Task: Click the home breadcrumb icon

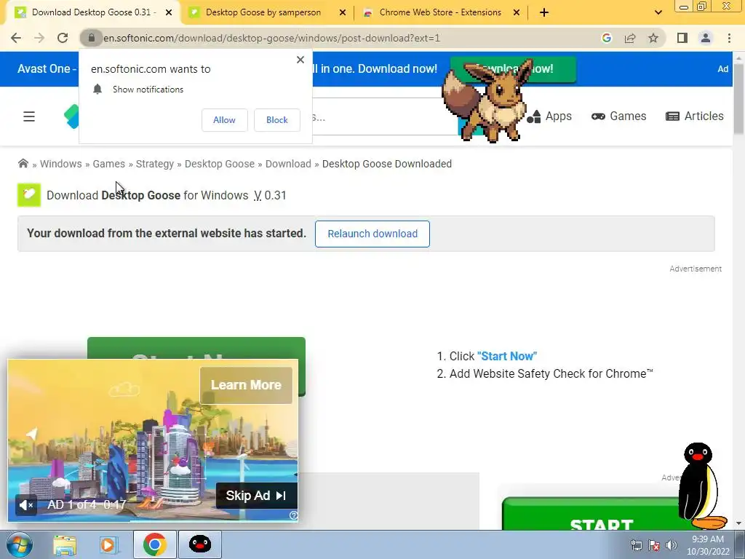Action: click(x=23, y=164)
